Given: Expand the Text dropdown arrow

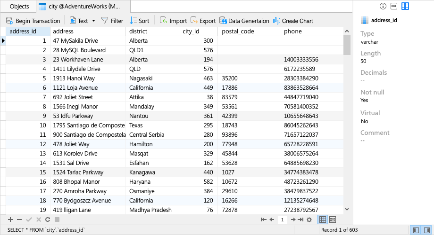Looking at the screenshot, I should (x=93, y=21).
